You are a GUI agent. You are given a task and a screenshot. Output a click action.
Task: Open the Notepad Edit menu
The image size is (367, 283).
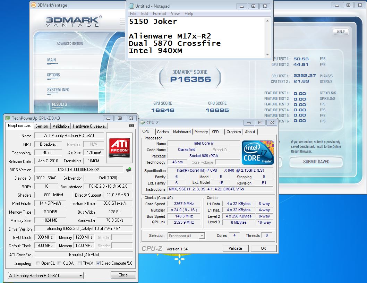144,14
